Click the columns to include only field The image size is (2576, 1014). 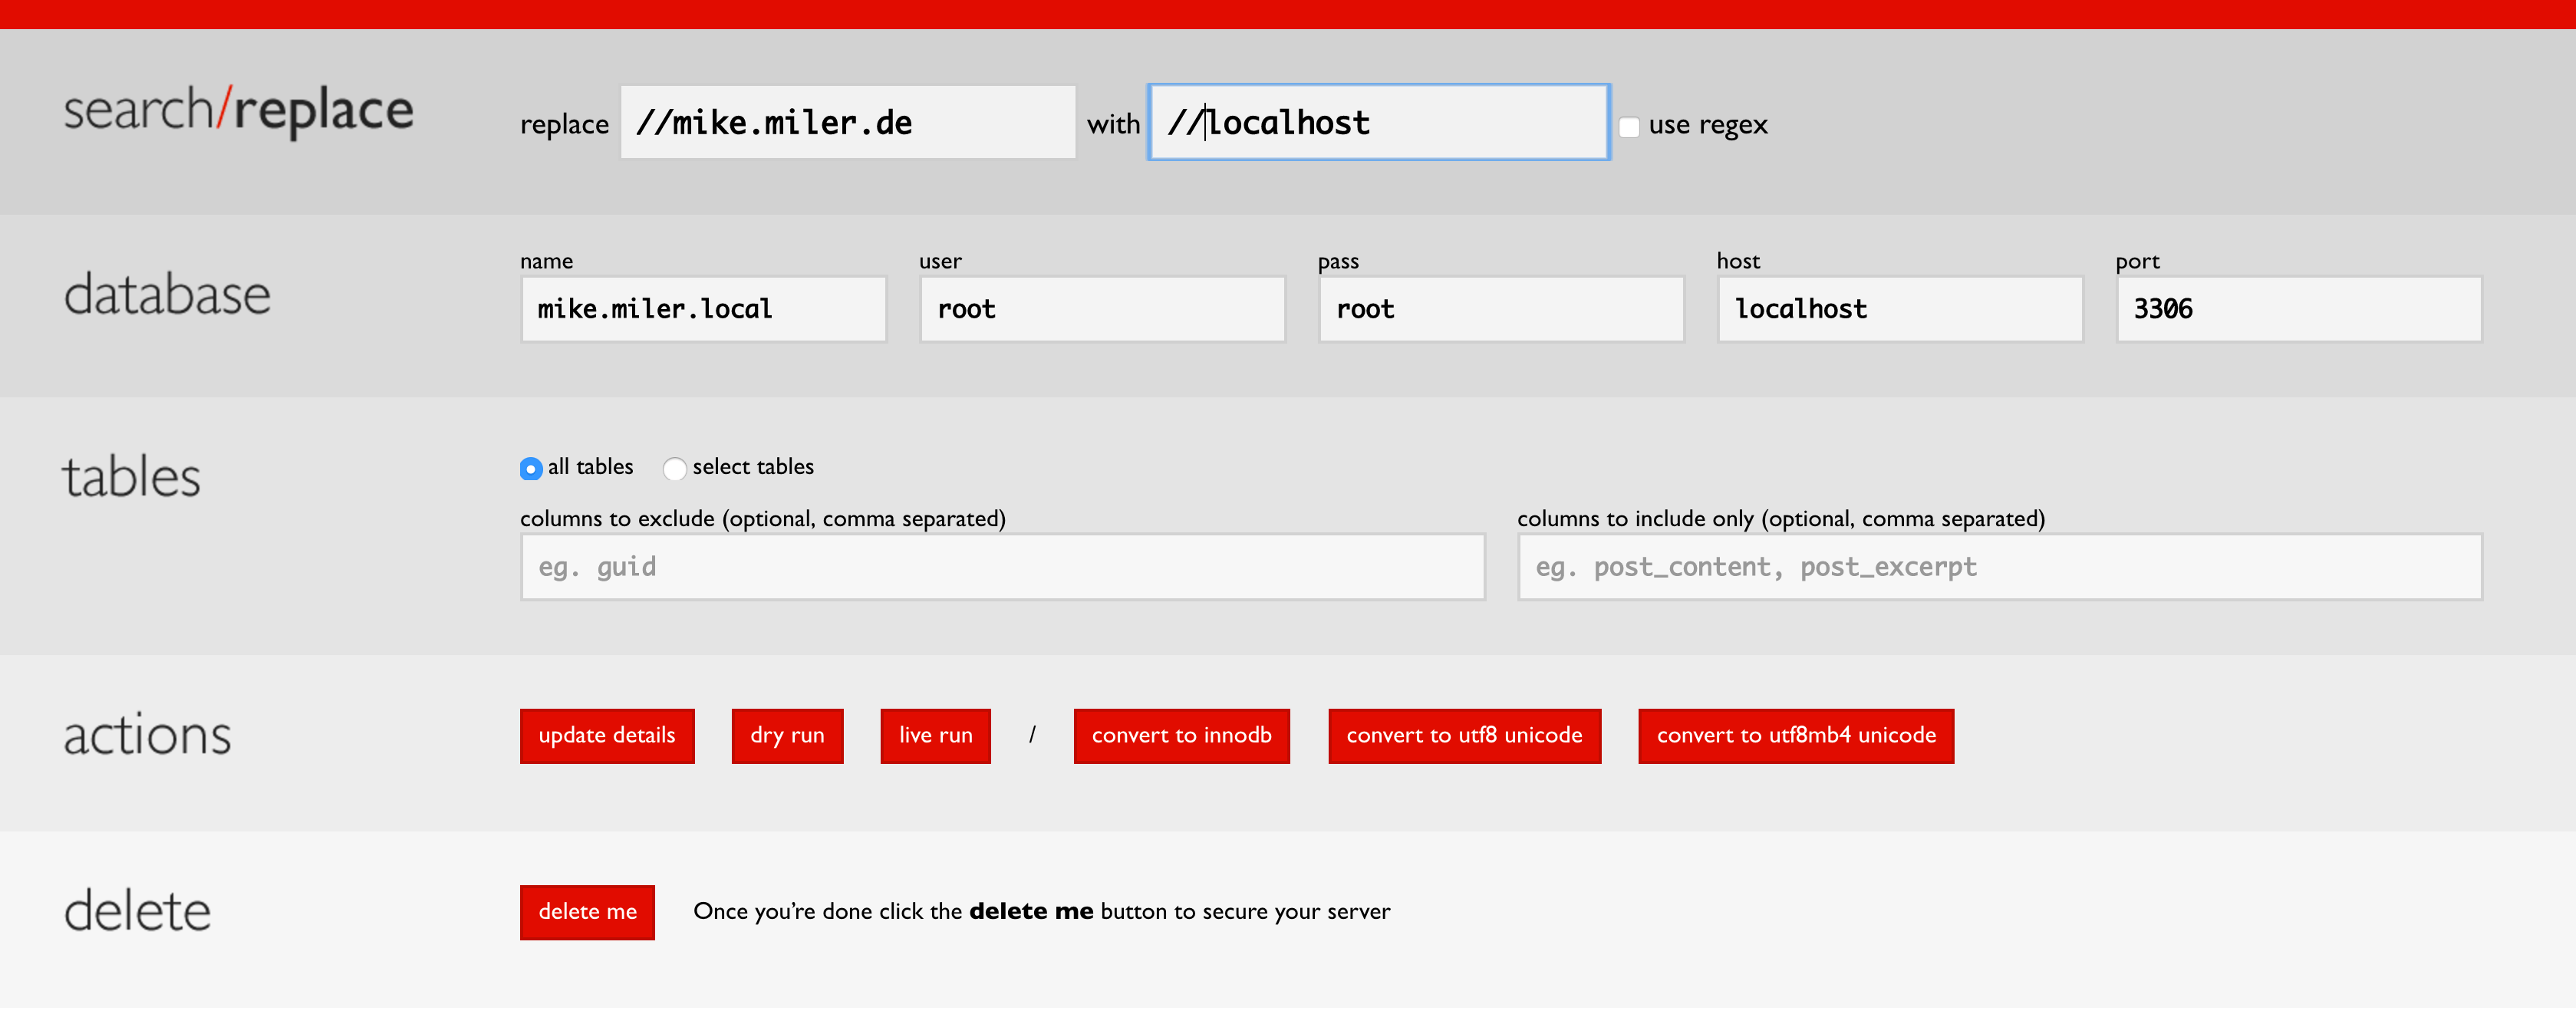(x=1999, y=567)
